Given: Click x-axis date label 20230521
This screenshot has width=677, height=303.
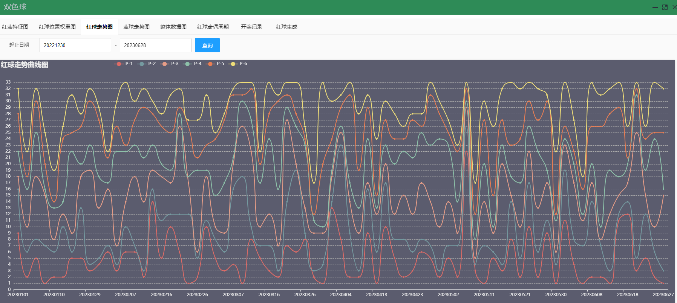Looking at the screenshot, I should (x=520, y=294).
